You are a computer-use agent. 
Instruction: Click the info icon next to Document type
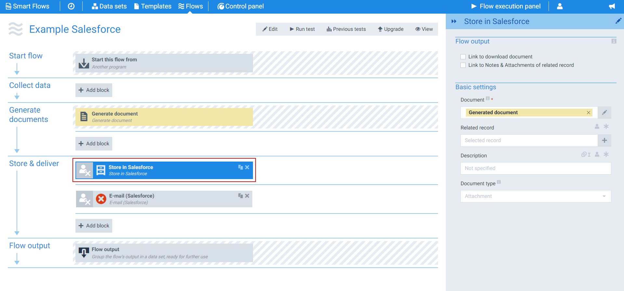point(499,182)
